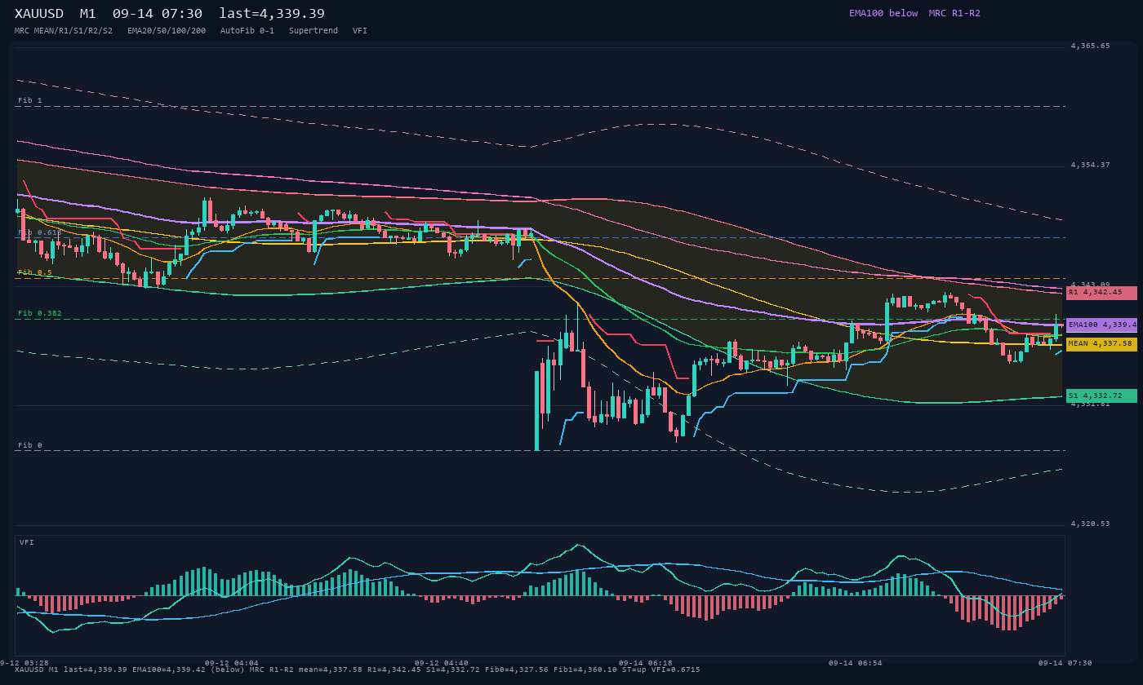Click the 'Fib 1' level label
Viewport: 1143px width, 685px height.
point(30,100)
